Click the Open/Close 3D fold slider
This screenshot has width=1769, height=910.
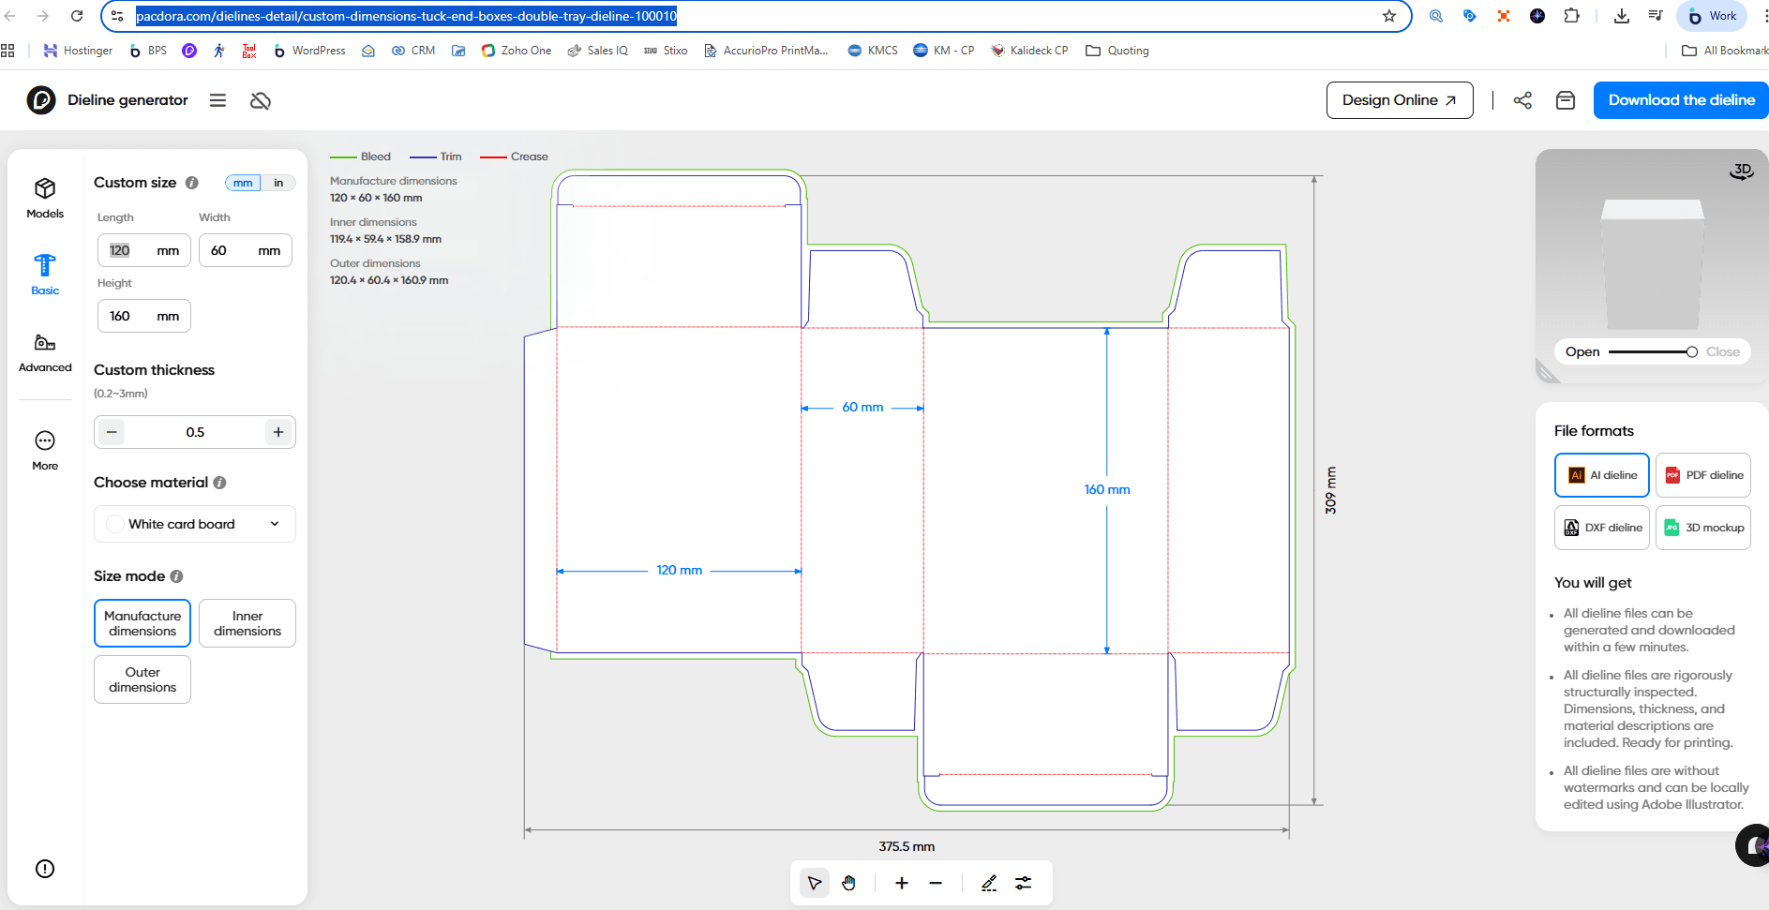[1652, 352]
